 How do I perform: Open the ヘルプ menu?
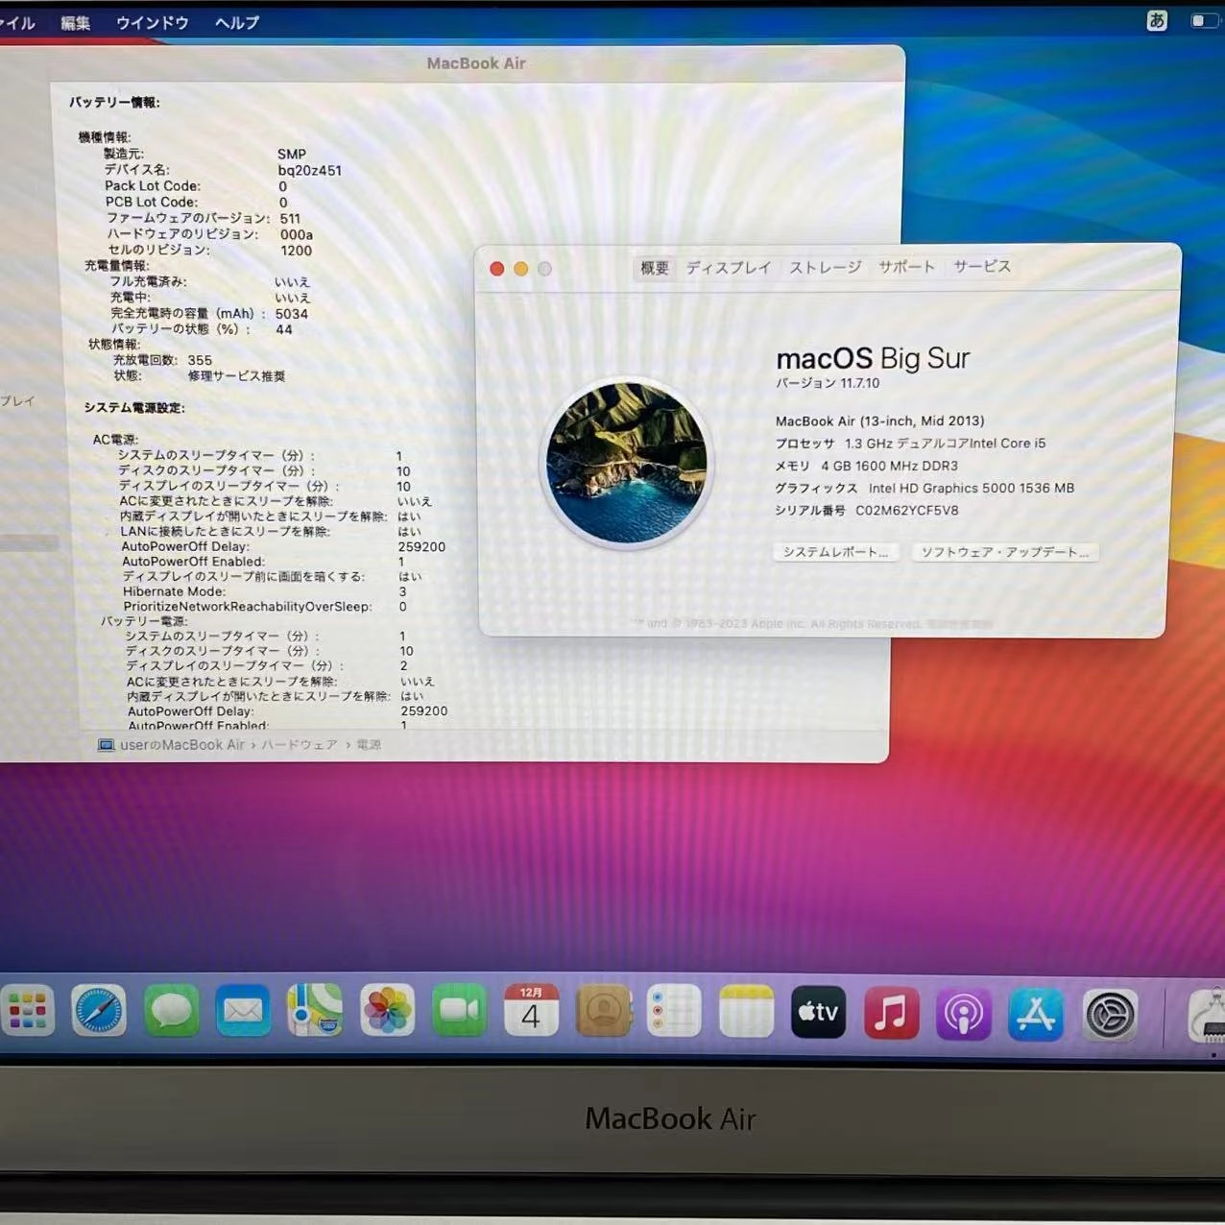235,22
